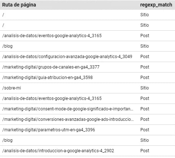Click the guia-atribucion-en-ga4_3598 page path

(x=48, y=78)
